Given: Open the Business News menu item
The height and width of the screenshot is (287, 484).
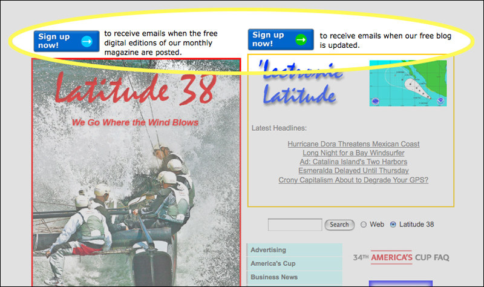Looking at the screenshot, I should coord(295,277).
